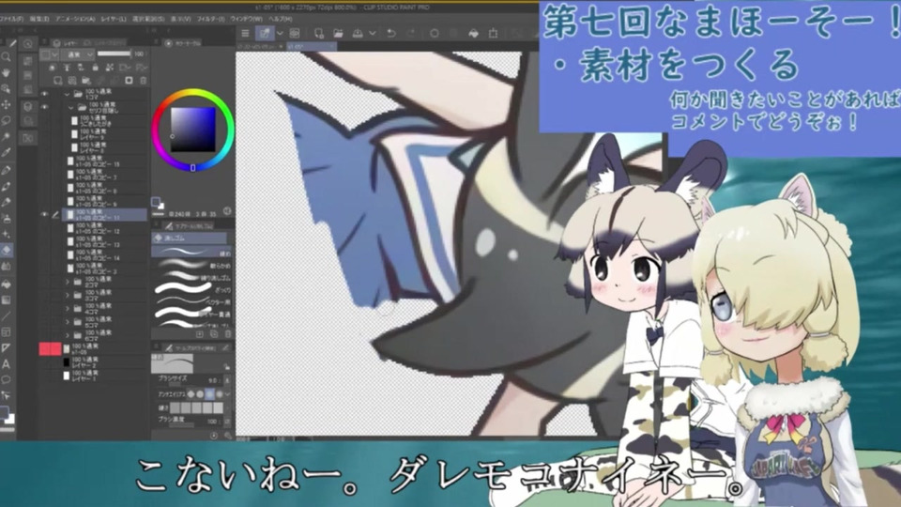Select the Eyedropper tool
Viewport: 901px width, 507px height.
point(7,153)
